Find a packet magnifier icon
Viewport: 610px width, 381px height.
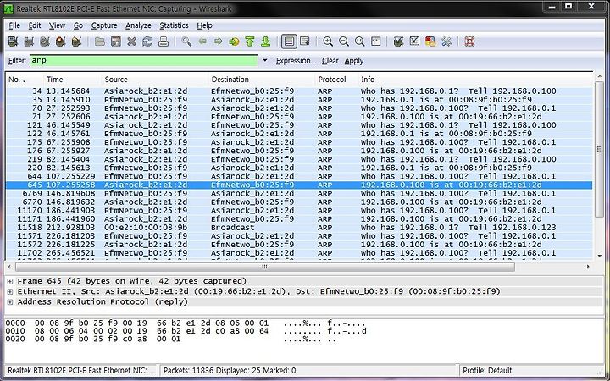186,41
